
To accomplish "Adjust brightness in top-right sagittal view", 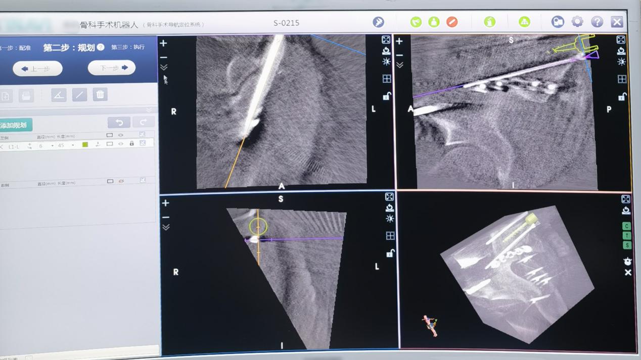I will [621, 62].
